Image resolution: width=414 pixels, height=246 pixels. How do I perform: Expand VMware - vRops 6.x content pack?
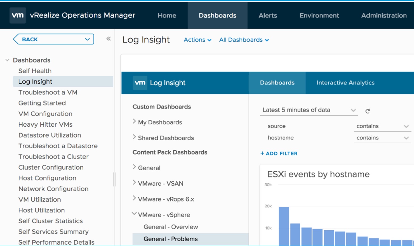(x=134, y=198)
